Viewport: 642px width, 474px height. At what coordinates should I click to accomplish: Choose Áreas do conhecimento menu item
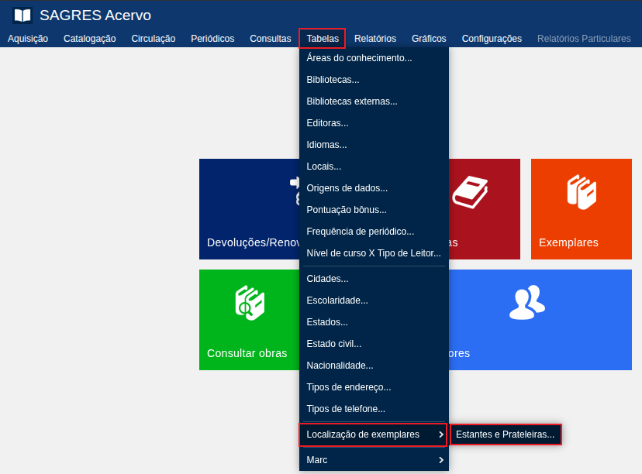(359, 58)
